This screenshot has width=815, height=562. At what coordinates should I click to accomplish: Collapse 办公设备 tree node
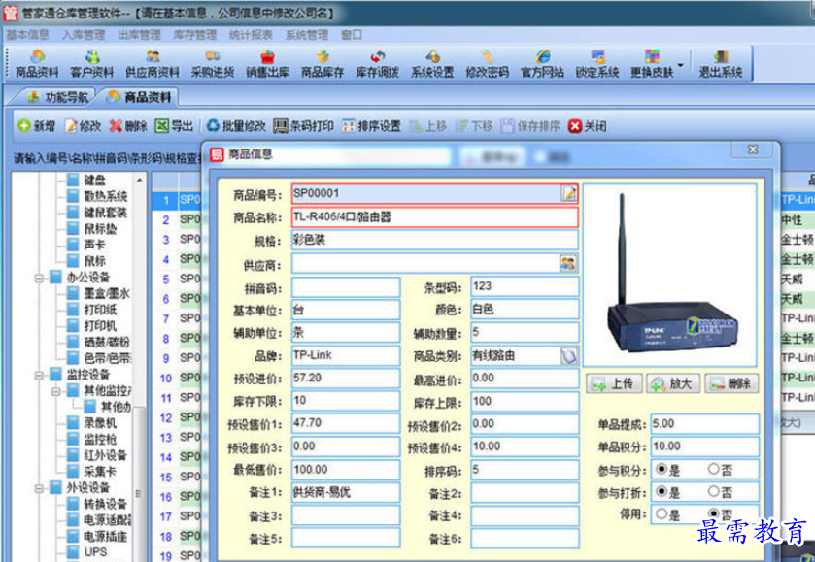(x=39, y=278)
